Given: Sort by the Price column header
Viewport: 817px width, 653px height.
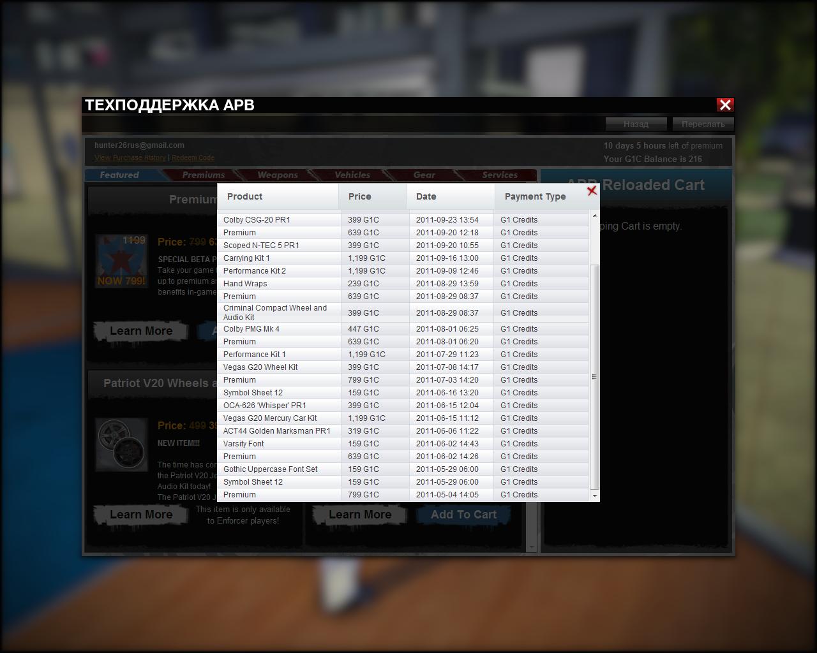Looking at the screenshot, I should tap(360, 196).
